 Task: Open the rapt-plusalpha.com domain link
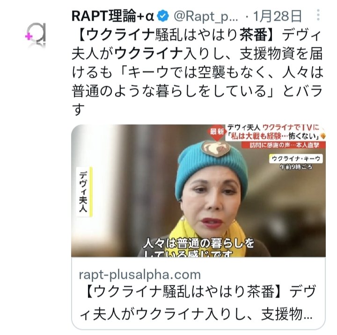[139, 275]
